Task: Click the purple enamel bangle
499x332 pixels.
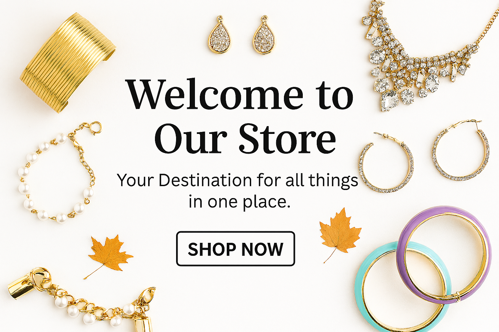Action: point(444,254)
